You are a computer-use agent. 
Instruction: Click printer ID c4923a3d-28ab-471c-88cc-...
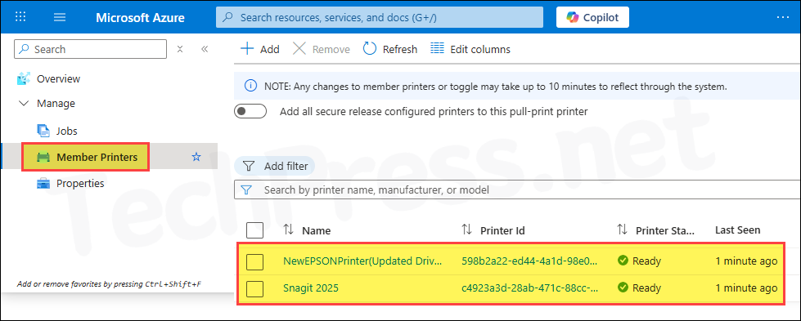tap(529, 288)
